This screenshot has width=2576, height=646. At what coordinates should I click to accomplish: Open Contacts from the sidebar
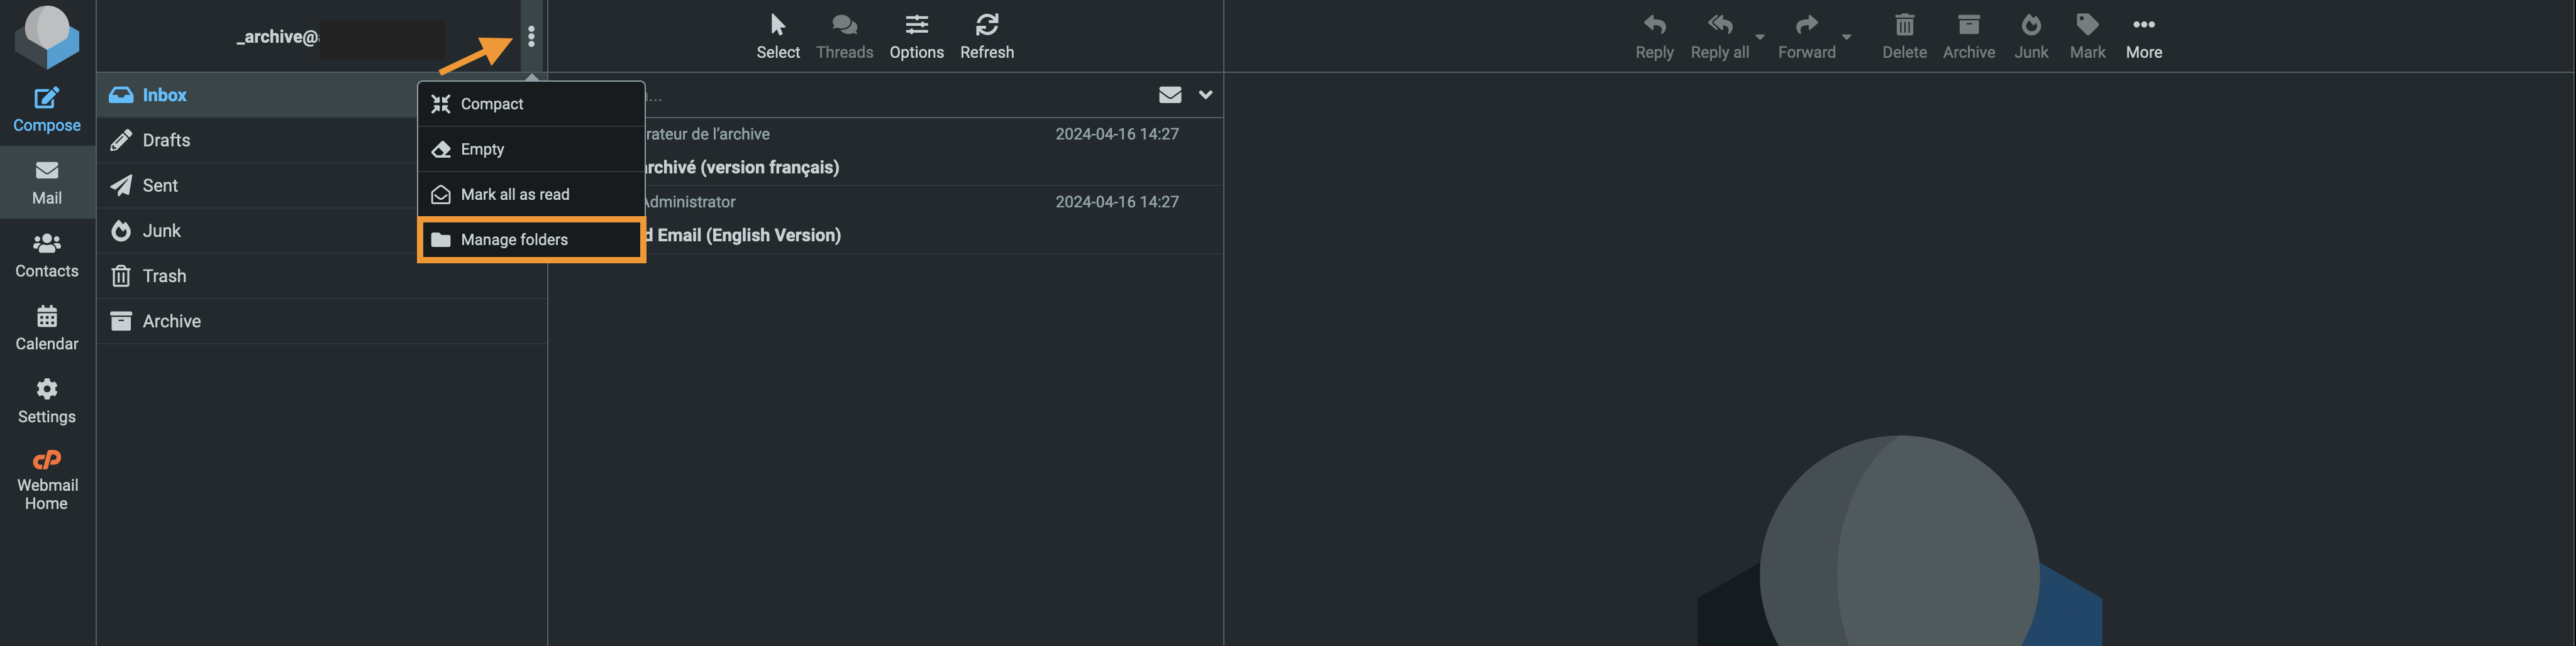click(46, 256)
